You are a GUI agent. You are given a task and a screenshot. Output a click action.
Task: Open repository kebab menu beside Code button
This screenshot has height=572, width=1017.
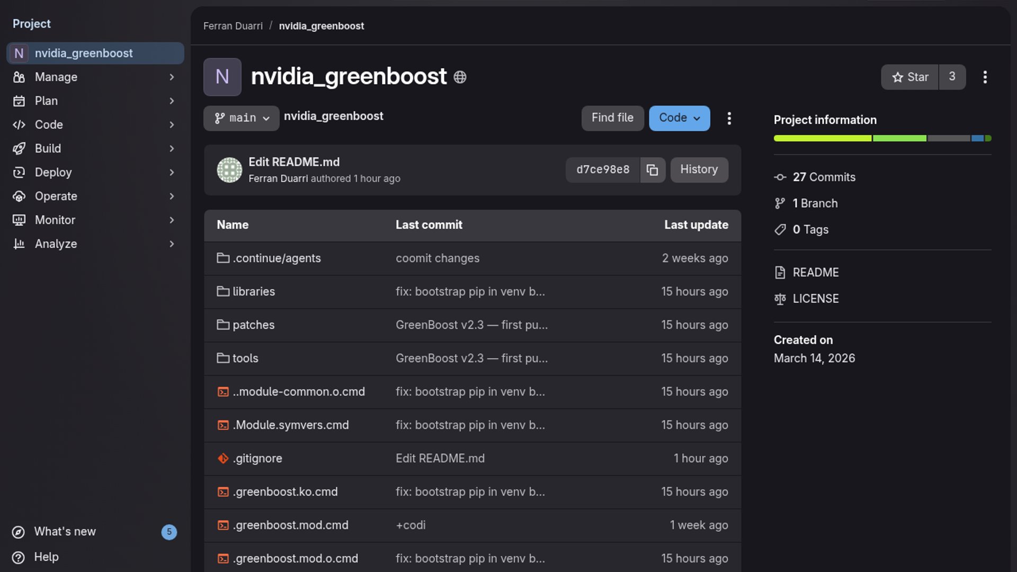[x=729, y=118]
